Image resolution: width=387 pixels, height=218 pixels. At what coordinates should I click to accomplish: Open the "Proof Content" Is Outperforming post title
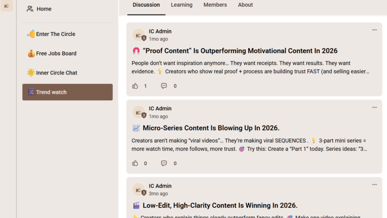(x=240, y=51)
